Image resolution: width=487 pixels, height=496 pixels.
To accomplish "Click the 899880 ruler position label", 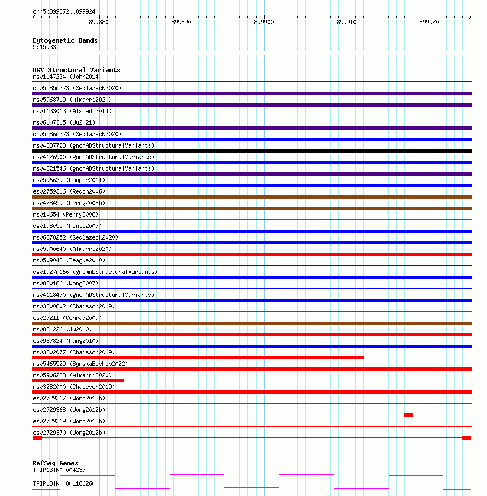I will [98, 22].
